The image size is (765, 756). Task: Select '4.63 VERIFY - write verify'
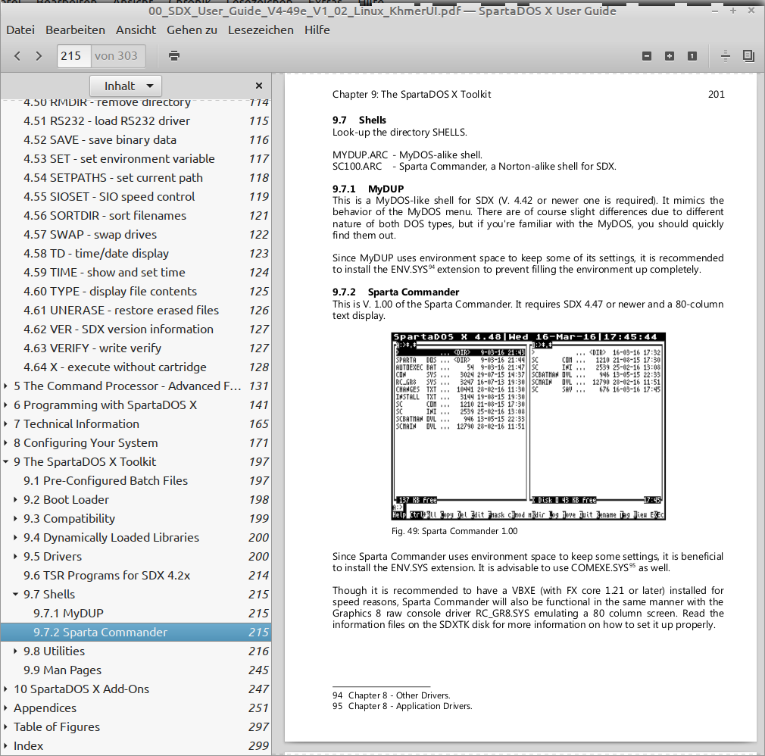click(136, 348)
